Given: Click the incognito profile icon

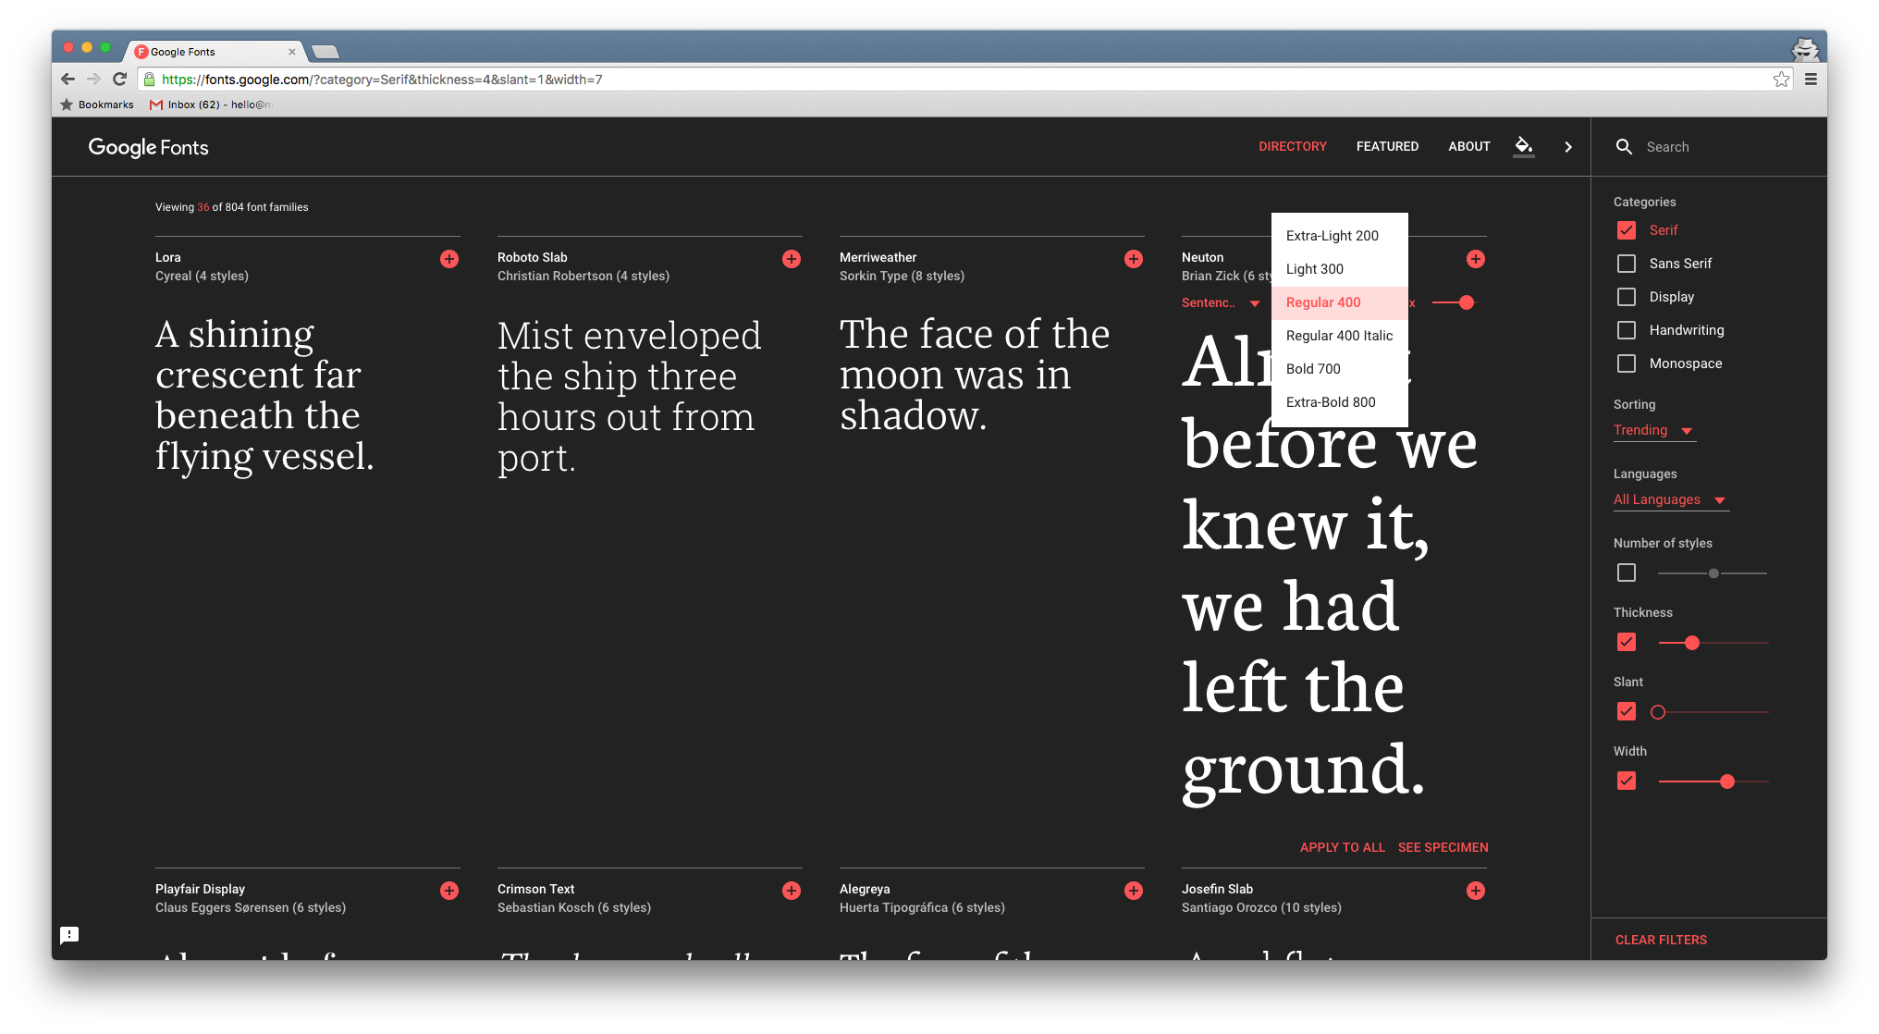Looking at the screenshot, I should 1804,49.
